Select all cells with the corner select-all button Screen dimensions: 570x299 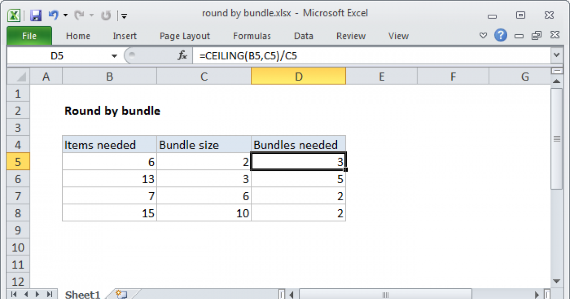18,76
